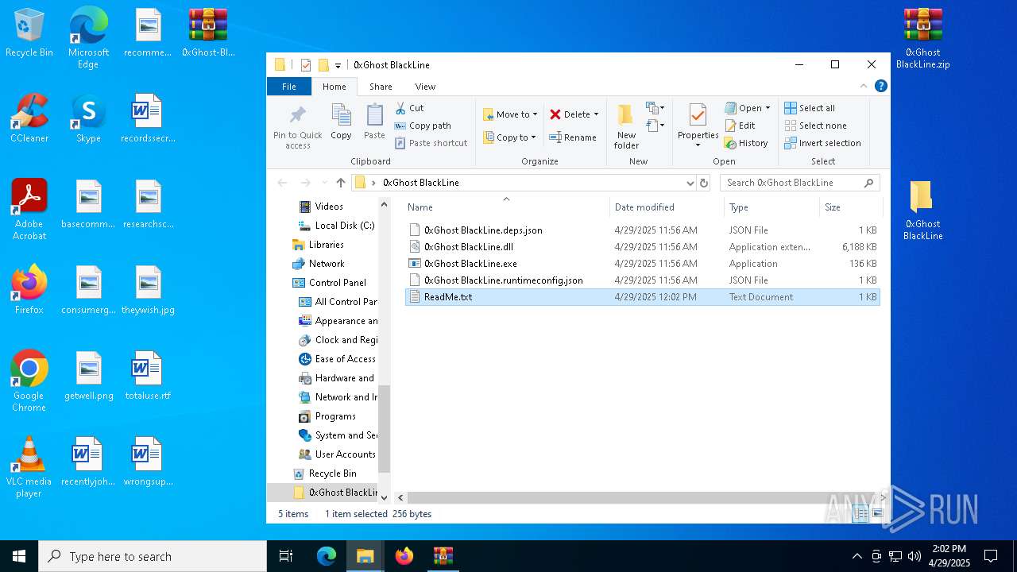This screenshot has width=1017, height=572.
Task: Open the recent locations dropdown arrow
Action: (x=323, y=183)
